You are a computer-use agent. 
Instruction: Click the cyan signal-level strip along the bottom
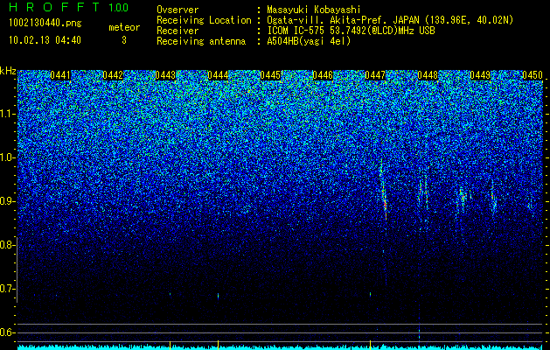tap(280, 347)
